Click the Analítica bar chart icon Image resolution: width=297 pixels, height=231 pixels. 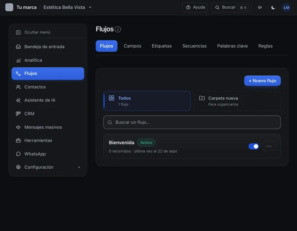(x=18, y=60)
